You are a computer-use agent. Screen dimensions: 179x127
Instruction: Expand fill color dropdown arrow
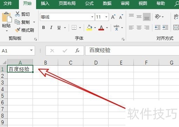coord(95,28)
